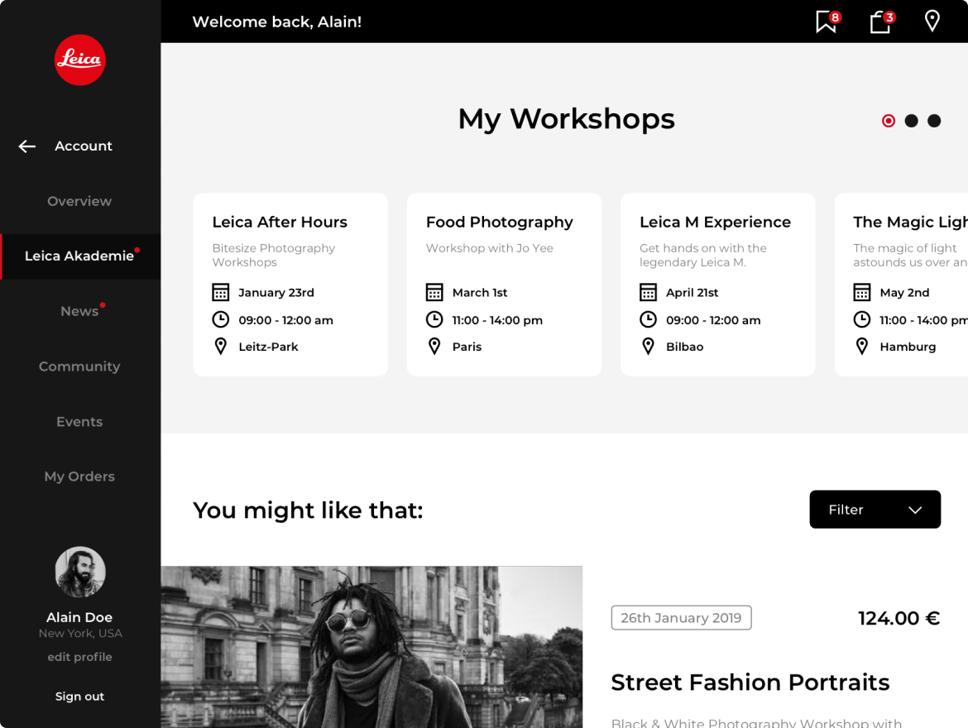Click 'Workshop with Jo Yee' subtitle
This screenshot has width=968, height=728.
tap(490, 248)
